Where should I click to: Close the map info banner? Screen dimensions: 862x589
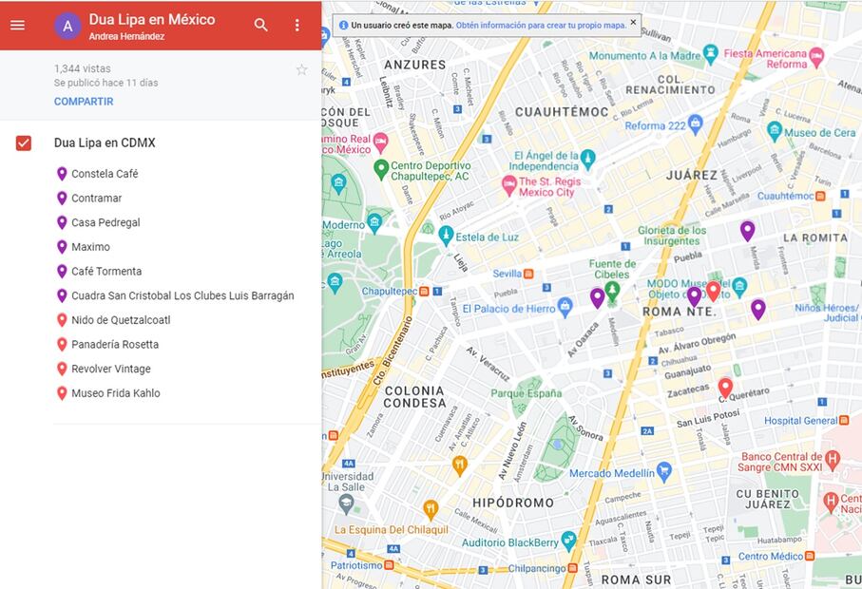633,22
